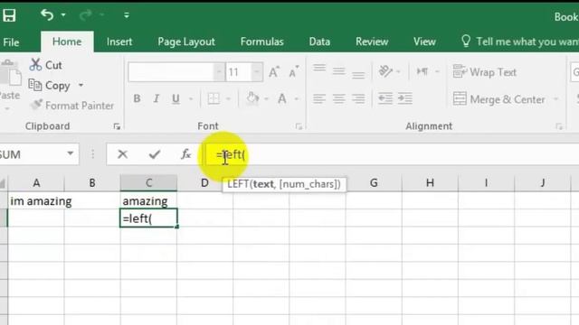Image resolution: width=579 pixels, height=325 pixels.
Task: Select column G header
Action: tap(374, 182)
